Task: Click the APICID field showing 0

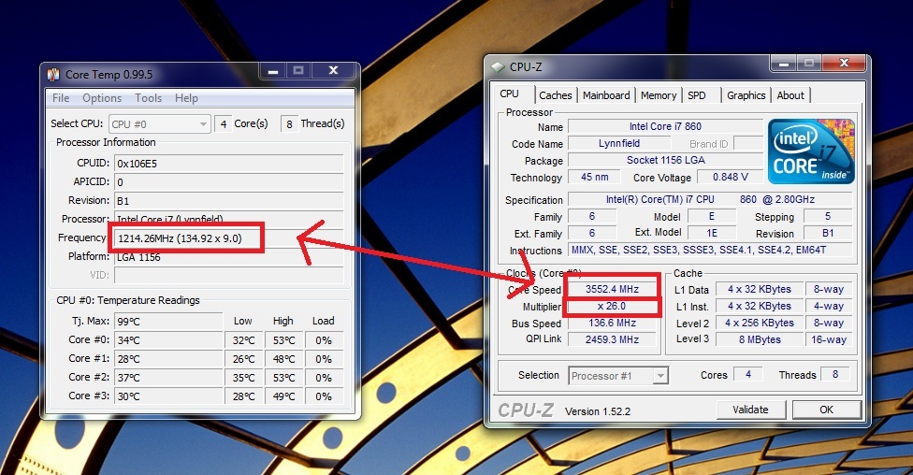Action: (229, 182)
